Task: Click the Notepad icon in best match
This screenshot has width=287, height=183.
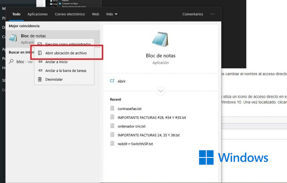Action: click(13, 38)
